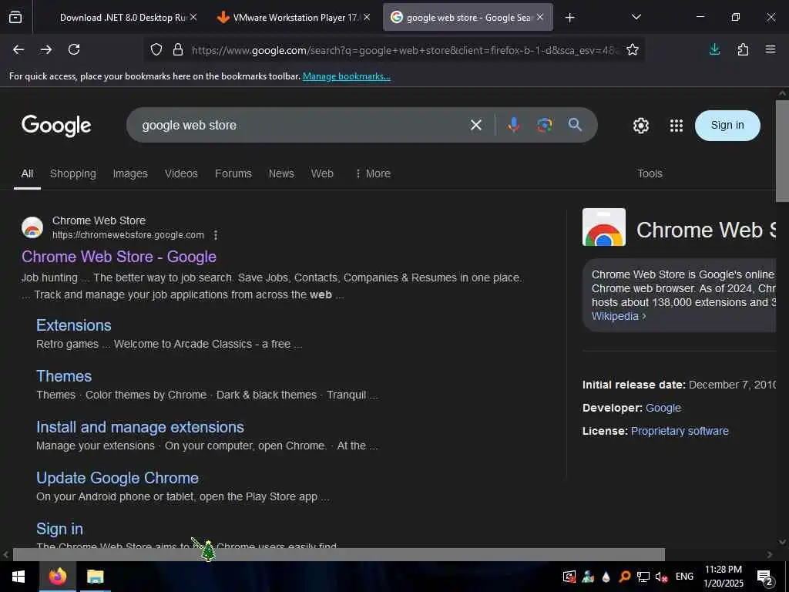Clear the Google search box text
The height and width of the screenshot is (592, 789).
(476, 125)
